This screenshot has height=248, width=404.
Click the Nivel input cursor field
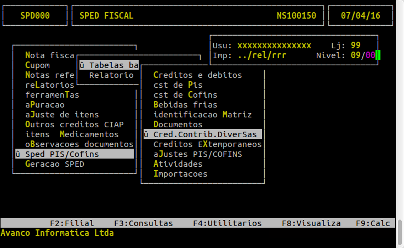tap(378, 55)
